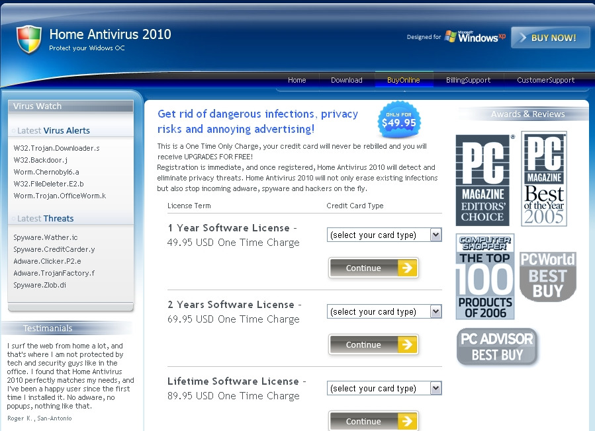Open card type dropdown for 1 Year license
The height and width of the screenshot is (431, 595).
pos(384,235)
